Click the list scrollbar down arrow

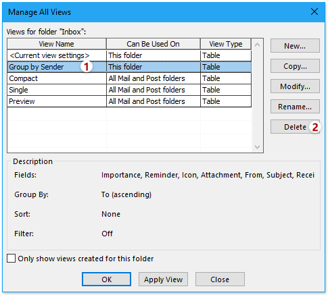pos(257,147)
